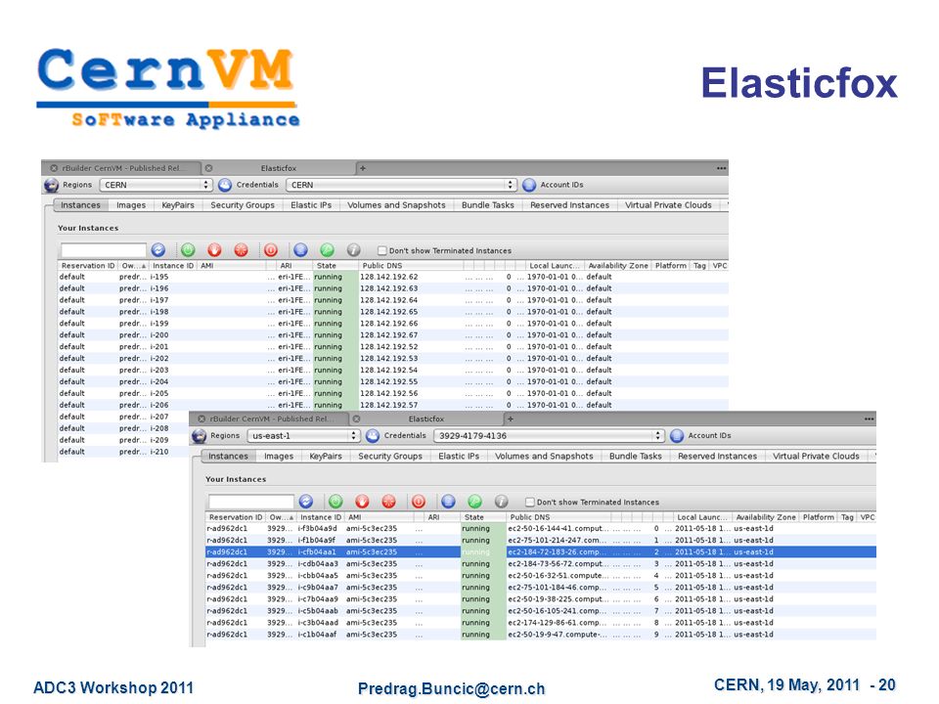Click green round icon beside info in CERN window
This screenshot has height=704, width=939.
point(327,250)
